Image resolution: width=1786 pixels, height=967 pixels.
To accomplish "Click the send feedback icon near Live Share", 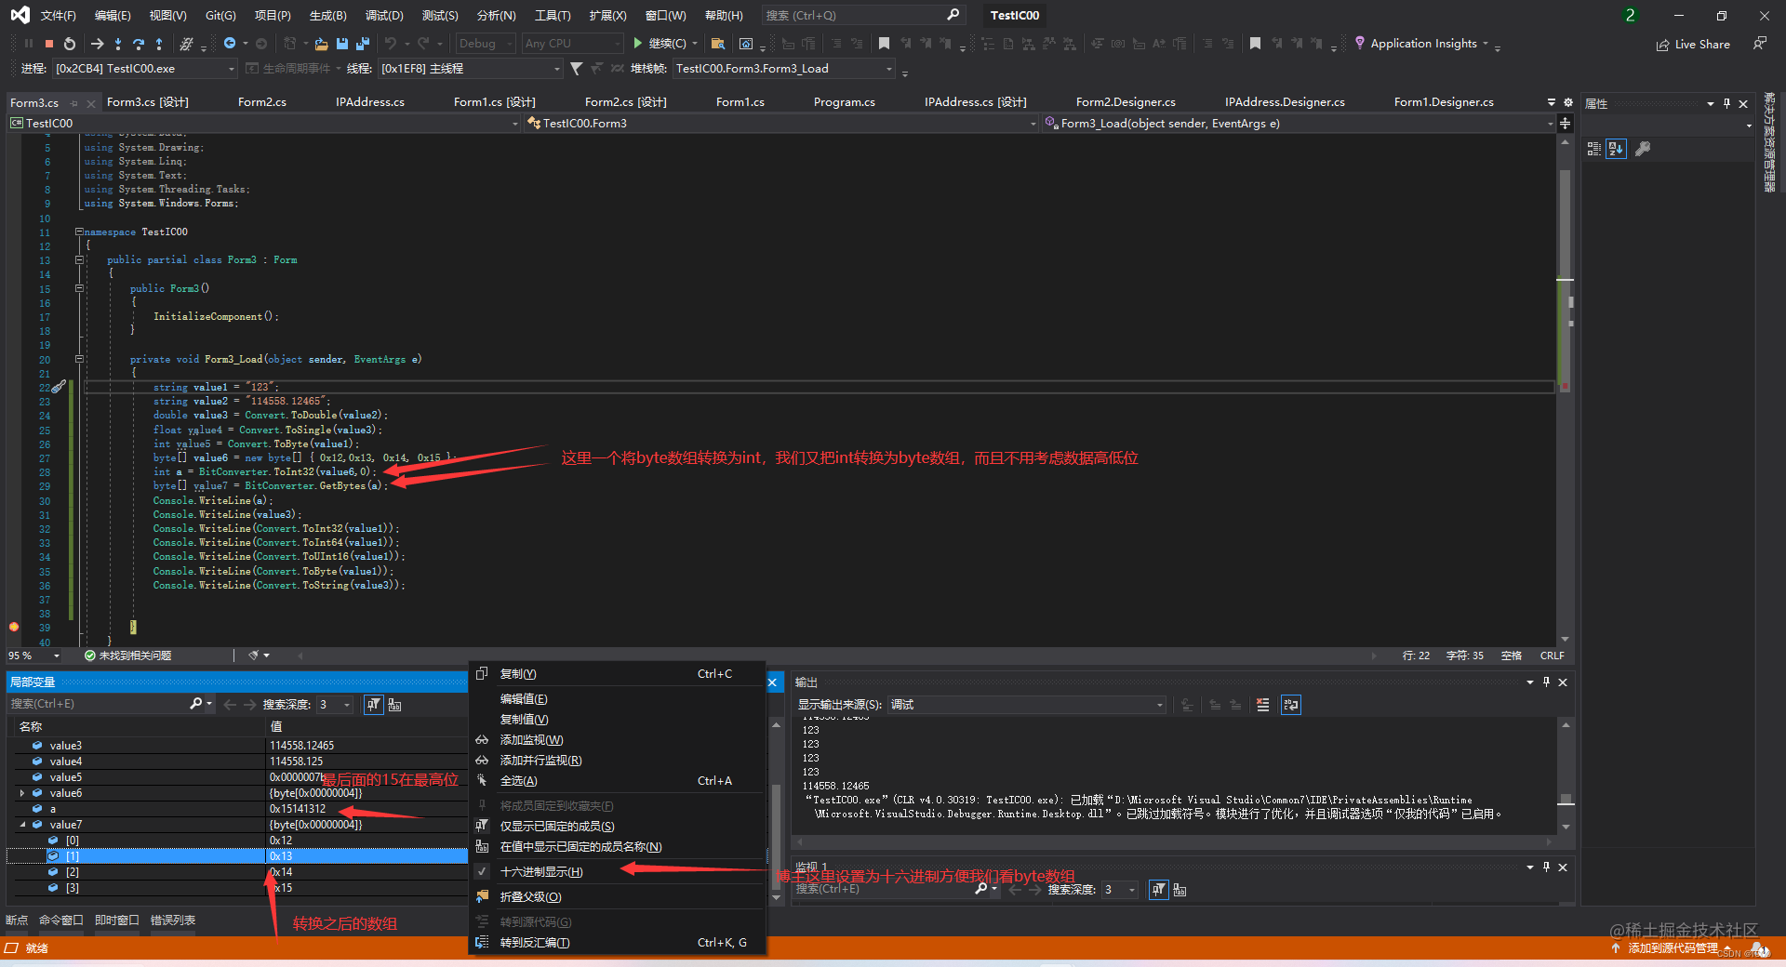I will pos(1759,44).
